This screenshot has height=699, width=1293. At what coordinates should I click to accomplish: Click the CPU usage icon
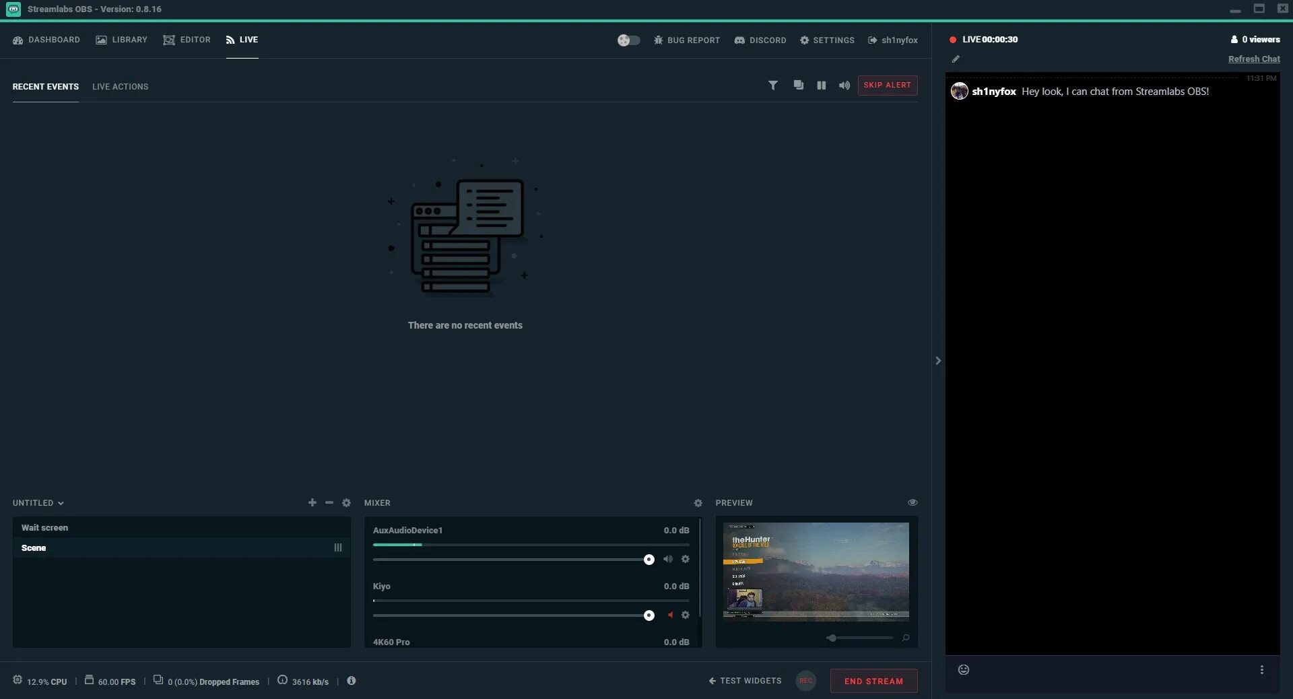pyautogui.click(x=18, y=680)
